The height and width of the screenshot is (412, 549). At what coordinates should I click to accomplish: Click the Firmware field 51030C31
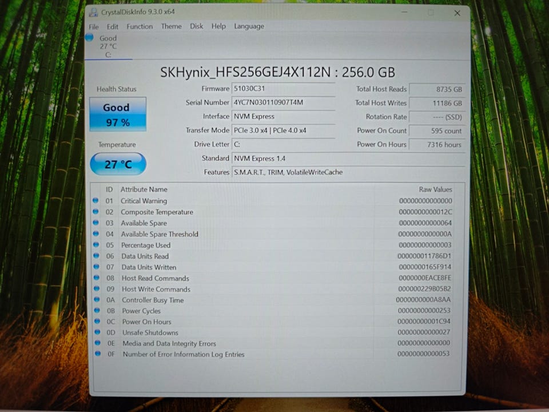[283, 89]
